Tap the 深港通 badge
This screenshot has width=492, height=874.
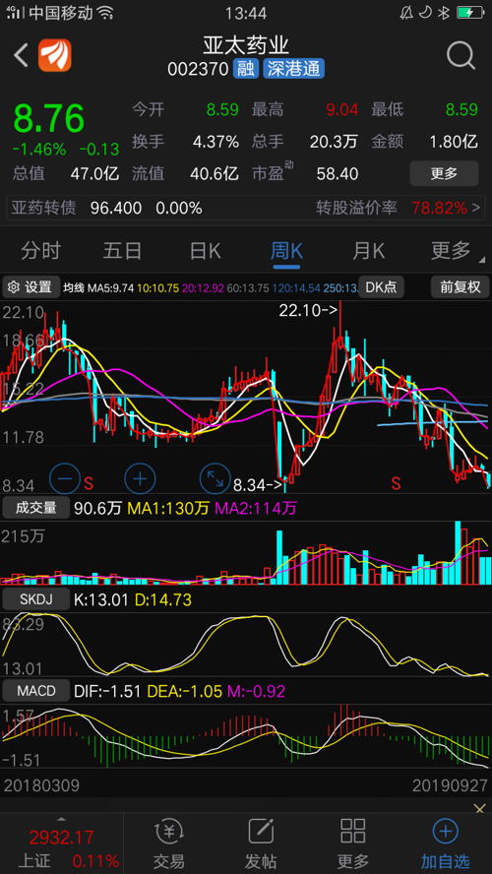click(293, 69)
